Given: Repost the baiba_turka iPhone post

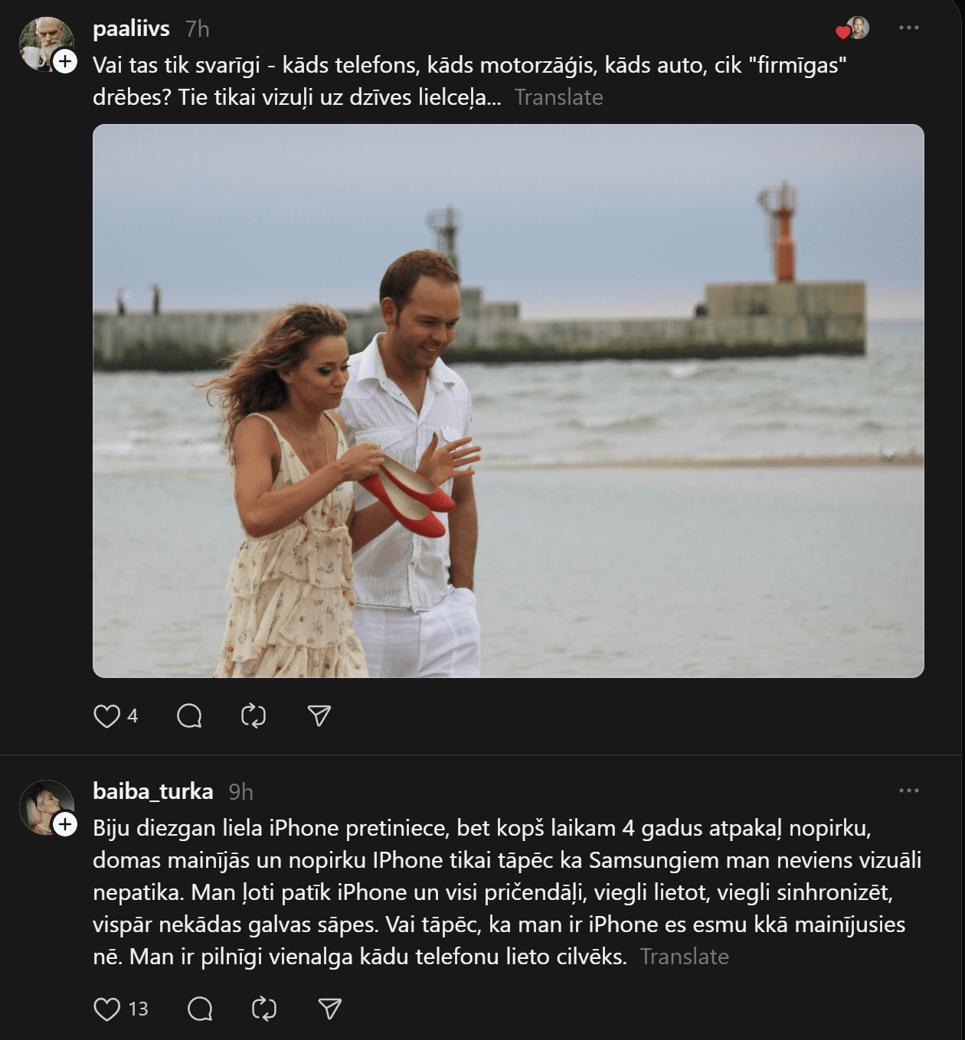Looking at the screenshot, I should [x=264, y=1009].
